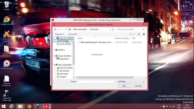Click the navigation pane vertical scrollbar
The image size is (194, 109).
coord(74,52)
